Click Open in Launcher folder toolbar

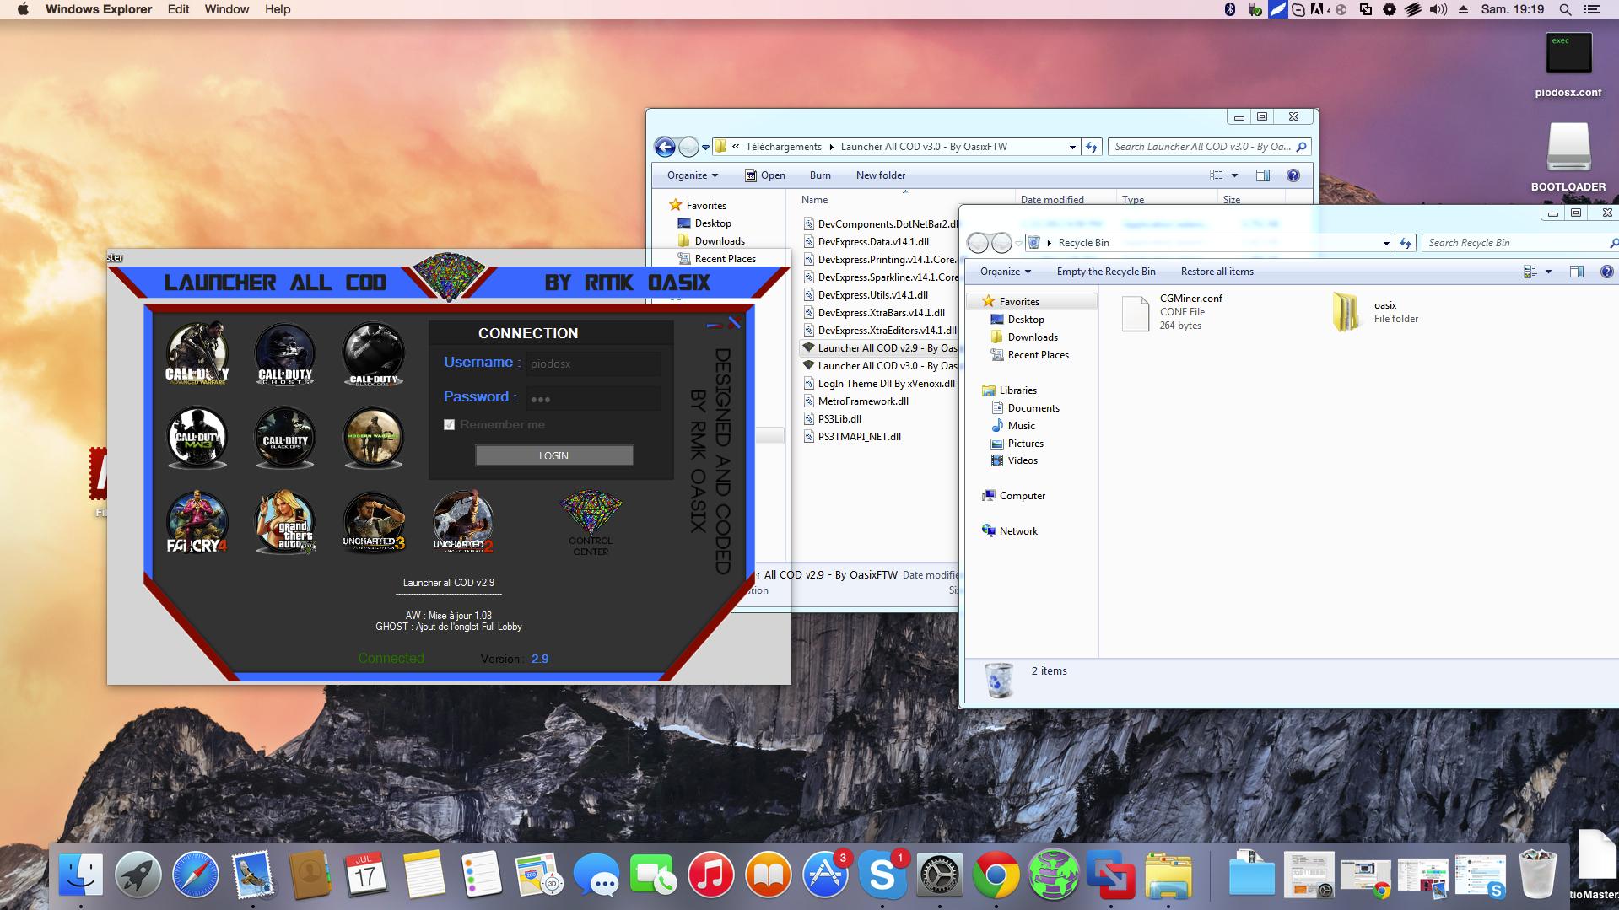(765, 175)
